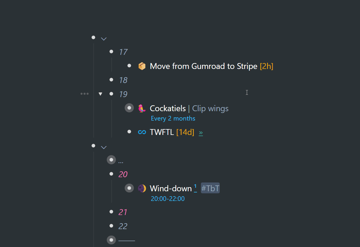This screenshot has height=247, width=360.
Task: Click the bullet of the TWFTL item
Action: 129,132
